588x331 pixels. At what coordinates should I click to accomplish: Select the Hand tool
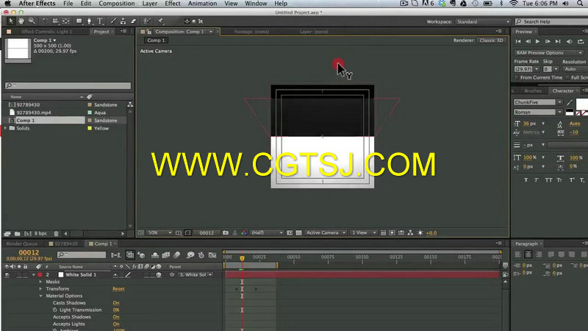tap(21, 21)
